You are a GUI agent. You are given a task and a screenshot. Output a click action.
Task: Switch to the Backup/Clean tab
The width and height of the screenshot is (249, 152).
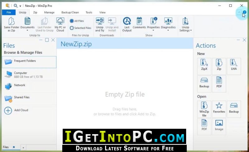pyautogui.click(x=70, y=12)
